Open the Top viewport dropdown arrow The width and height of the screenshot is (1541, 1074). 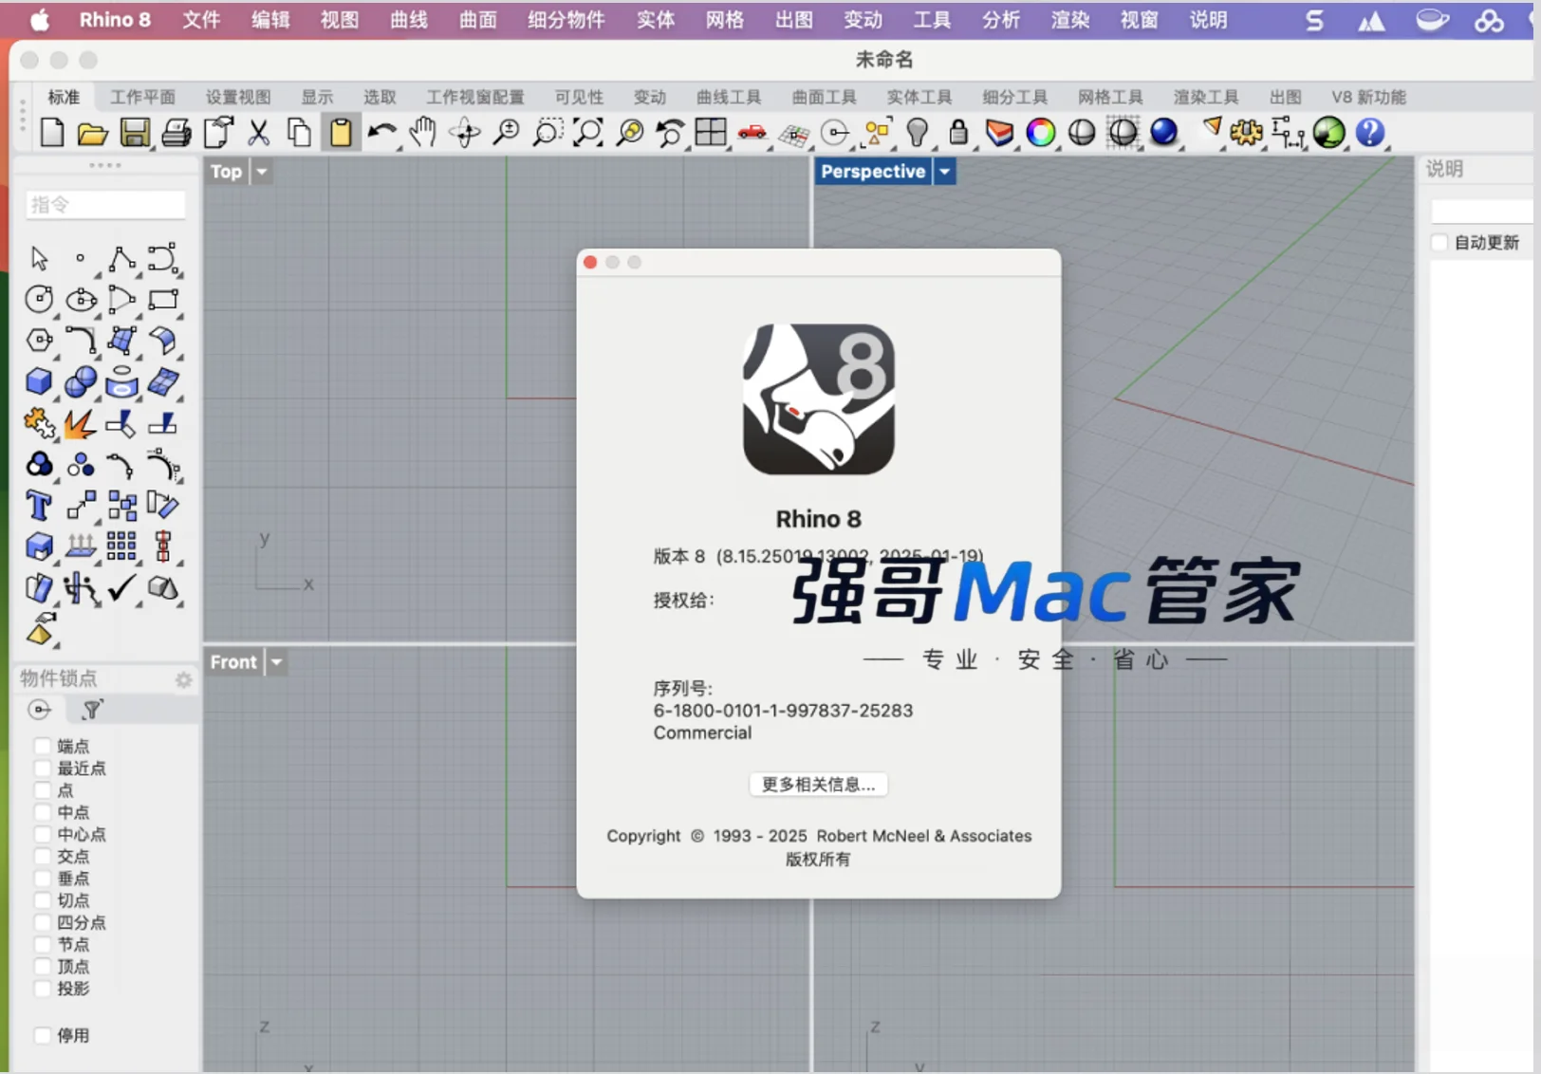click(x=261, y=172)
